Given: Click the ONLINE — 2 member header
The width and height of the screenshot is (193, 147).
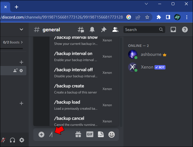Looking at the screenshot, I should click(138, 46).
